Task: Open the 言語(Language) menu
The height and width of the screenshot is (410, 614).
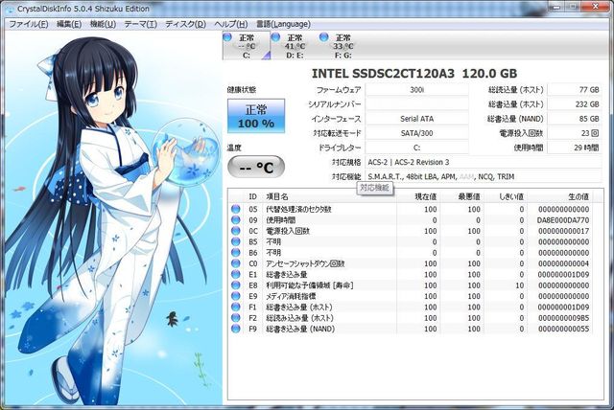Action: (x=283, y=24)
